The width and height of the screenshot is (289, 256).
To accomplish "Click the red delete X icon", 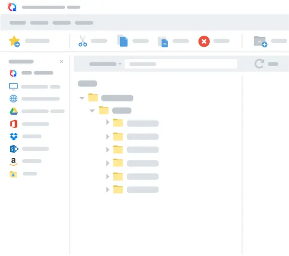I will coord(204,41).
